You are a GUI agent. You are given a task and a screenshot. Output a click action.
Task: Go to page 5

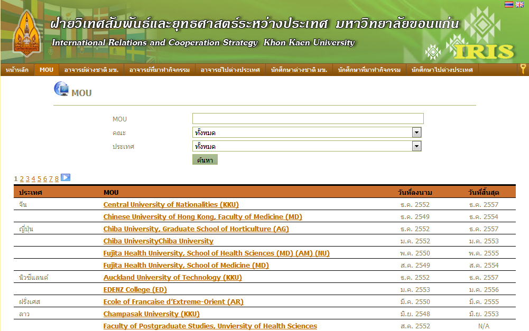39,179
